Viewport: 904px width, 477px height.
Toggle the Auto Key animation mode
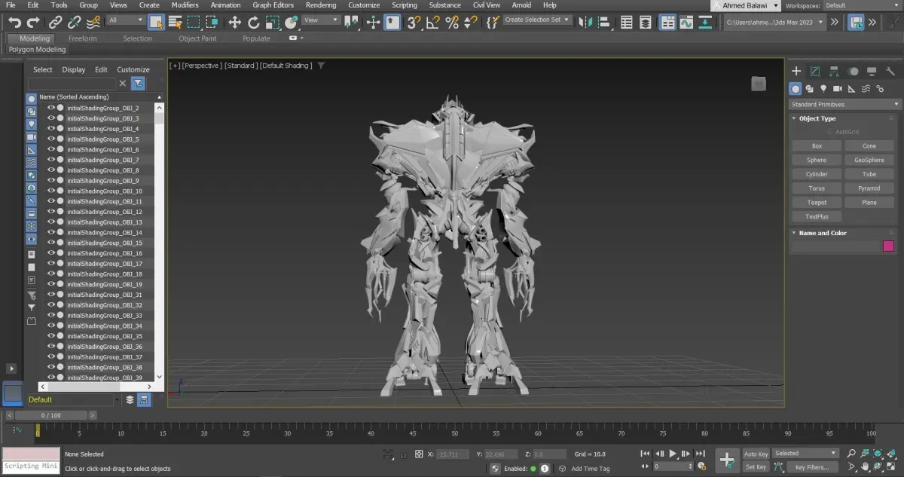coord(756,454)
